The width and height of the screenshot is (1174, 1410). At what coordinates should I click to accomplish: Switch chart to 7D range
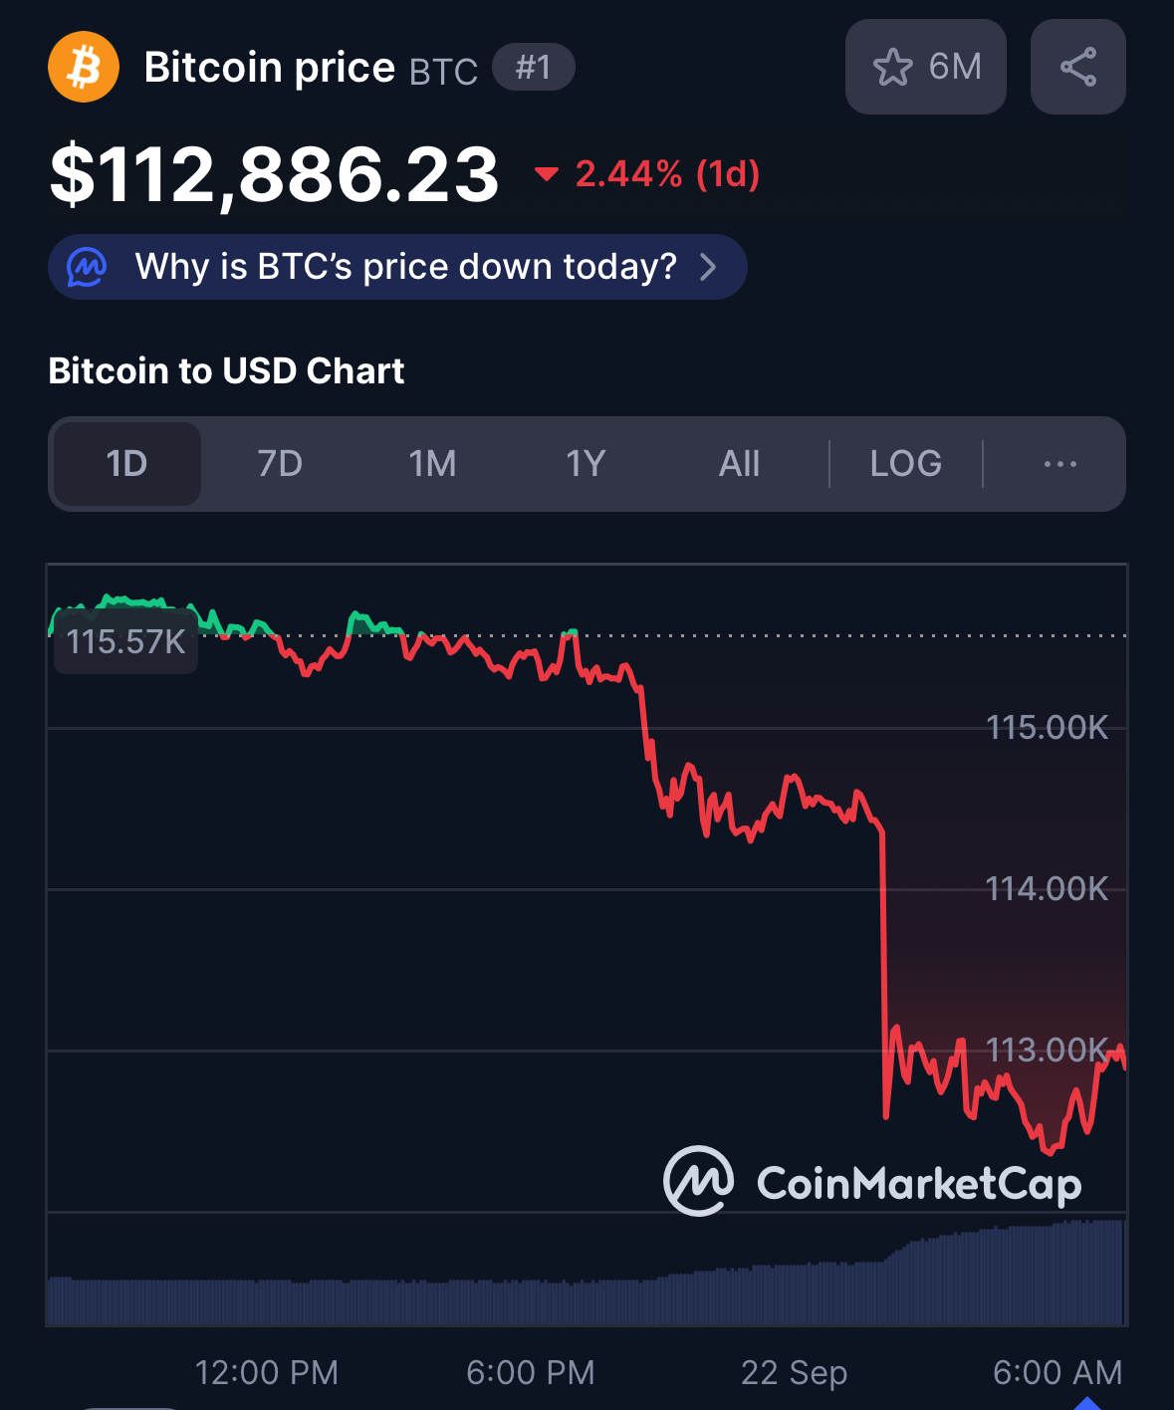280,464
